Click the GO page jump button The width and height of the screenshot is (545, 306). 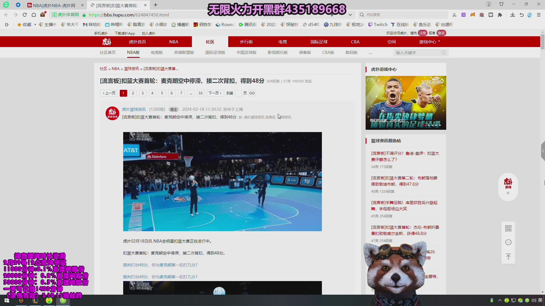coord(252,93)
